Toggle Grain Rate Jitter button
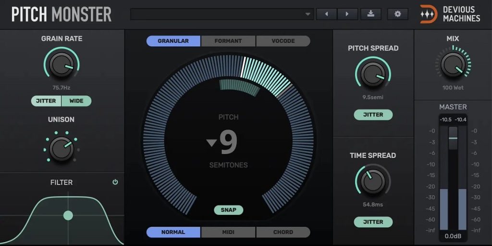The image size is (492, 246). (46, 101)
